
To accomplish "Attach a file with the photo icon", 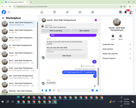I will click(46, 90).
